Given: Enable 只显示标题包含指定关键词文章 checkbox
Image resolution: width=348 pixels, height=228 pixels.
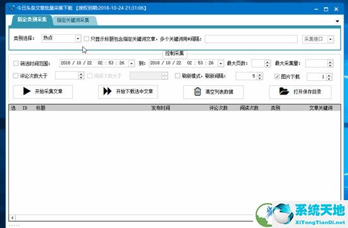Looking at the screenshot, I should pos(86,39).
